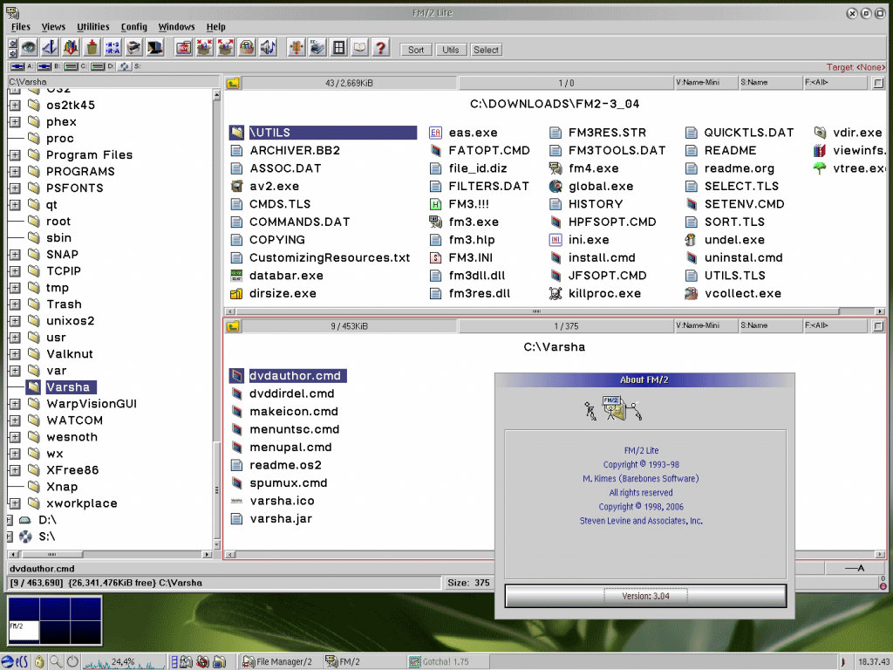Click the window grid toolbar icon
Screen dimensions: 893x670
point(339,48)
